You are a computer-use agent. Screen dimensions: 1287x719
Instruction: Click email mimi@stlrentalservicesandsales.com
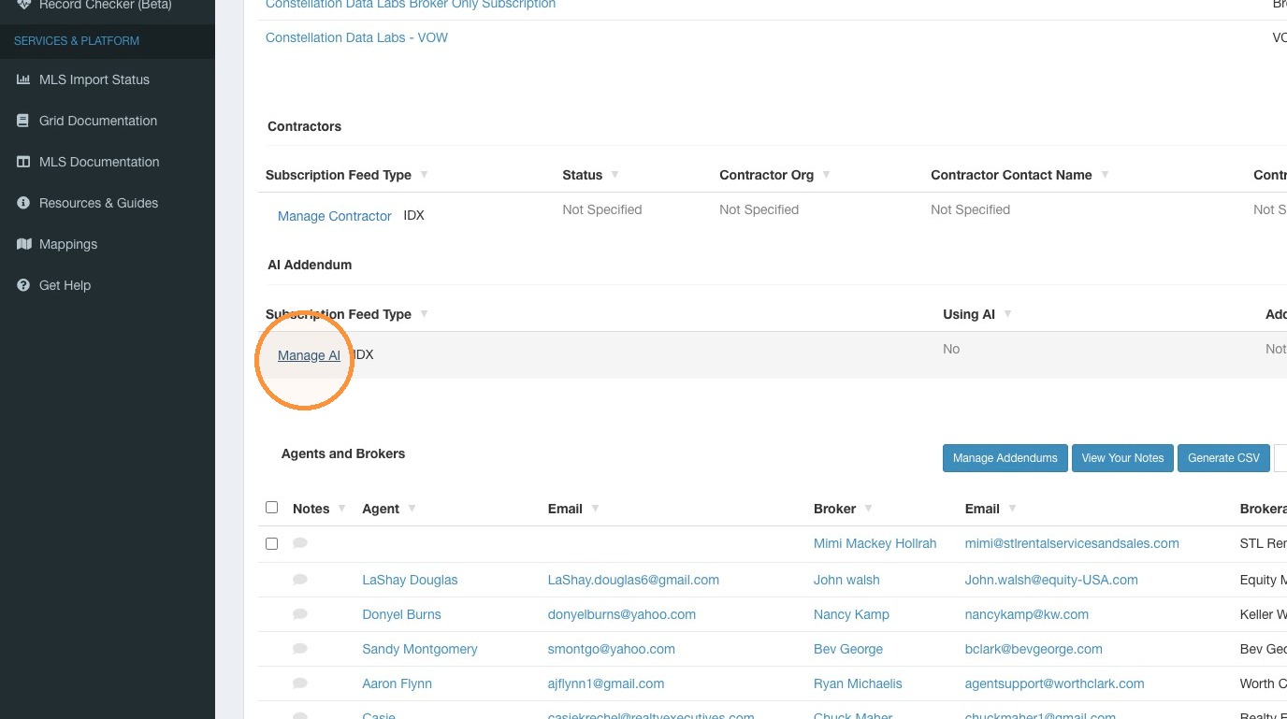coord(1072,543)
